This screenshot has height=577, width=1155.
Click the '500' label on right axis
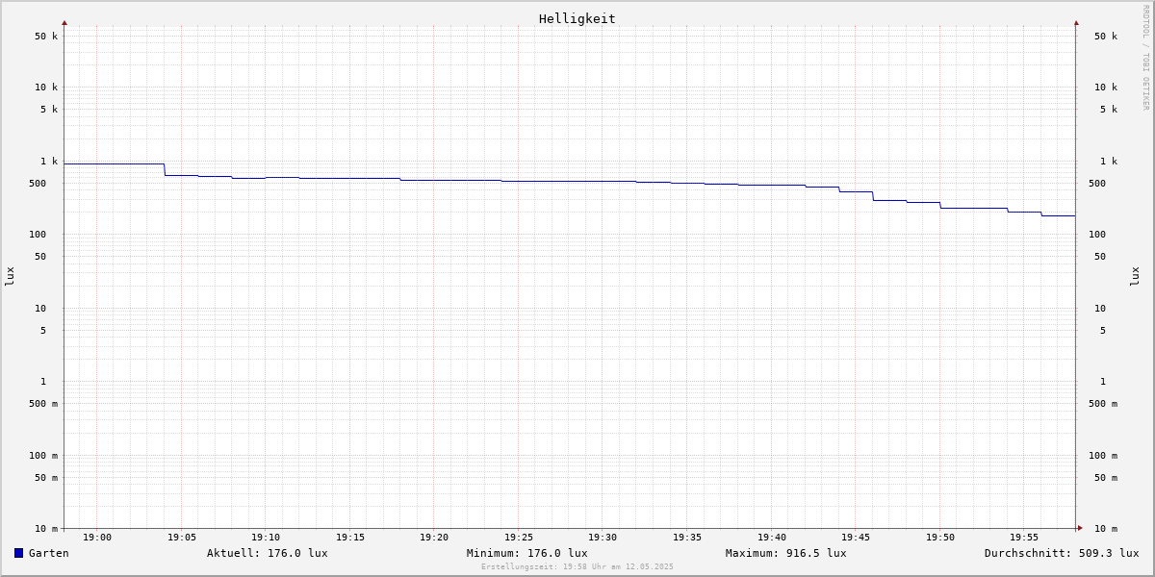(x=1097, y=184)
